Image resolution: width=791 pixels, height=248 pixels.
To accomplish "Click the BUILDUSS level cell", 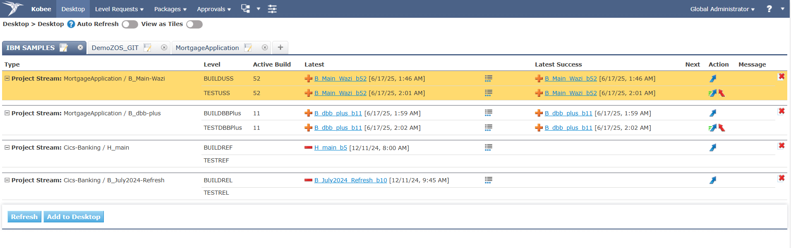I will 218,79.
